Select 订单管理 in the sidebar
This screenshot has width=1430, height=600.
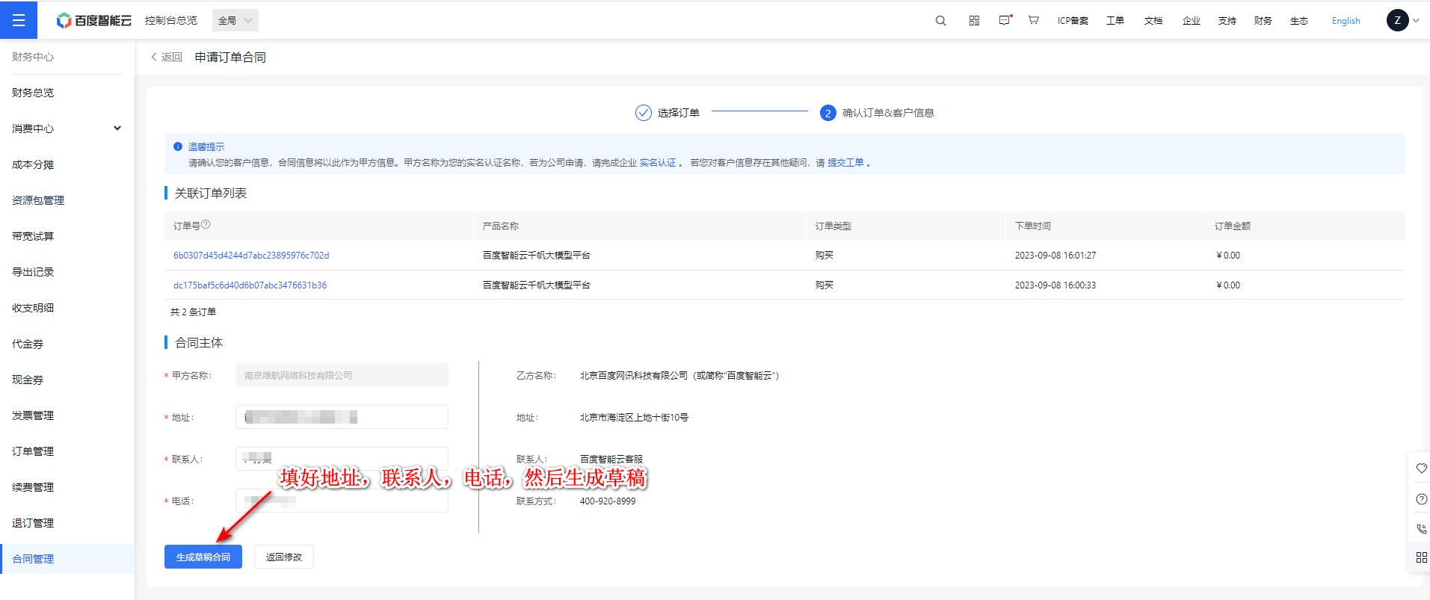(33, 451)
